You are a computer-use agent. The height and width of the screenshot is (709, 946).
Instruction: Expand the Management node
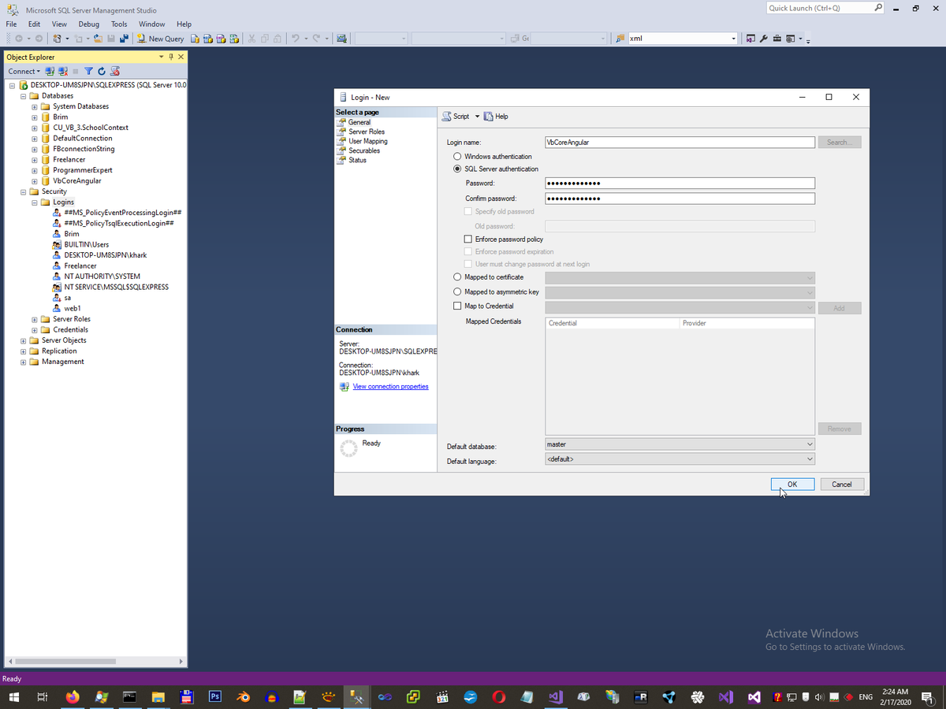(x=23, y=362)
